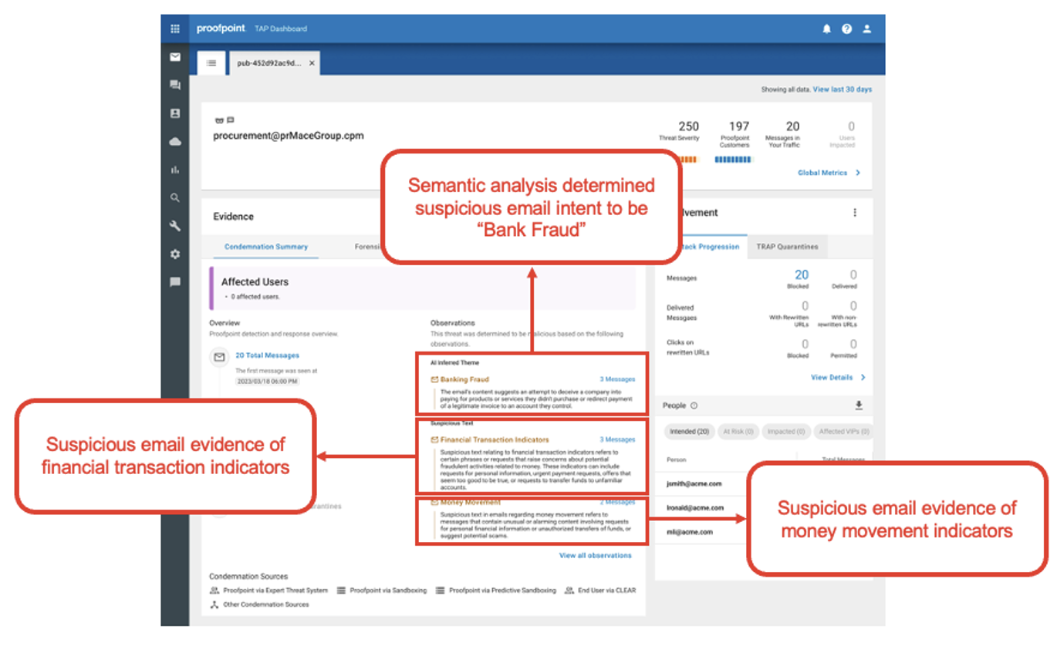The width and height of the screenshot is (1057, 646).
Task: Click the Threat Severity orange bar
Action: pos(688,160)
